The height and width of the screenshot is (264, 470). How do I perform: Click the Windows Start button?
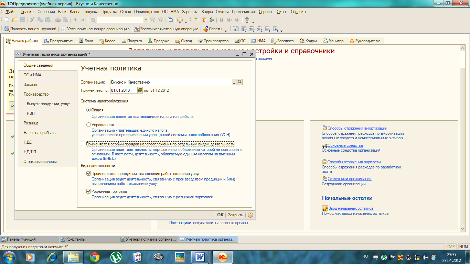(9, 257)
